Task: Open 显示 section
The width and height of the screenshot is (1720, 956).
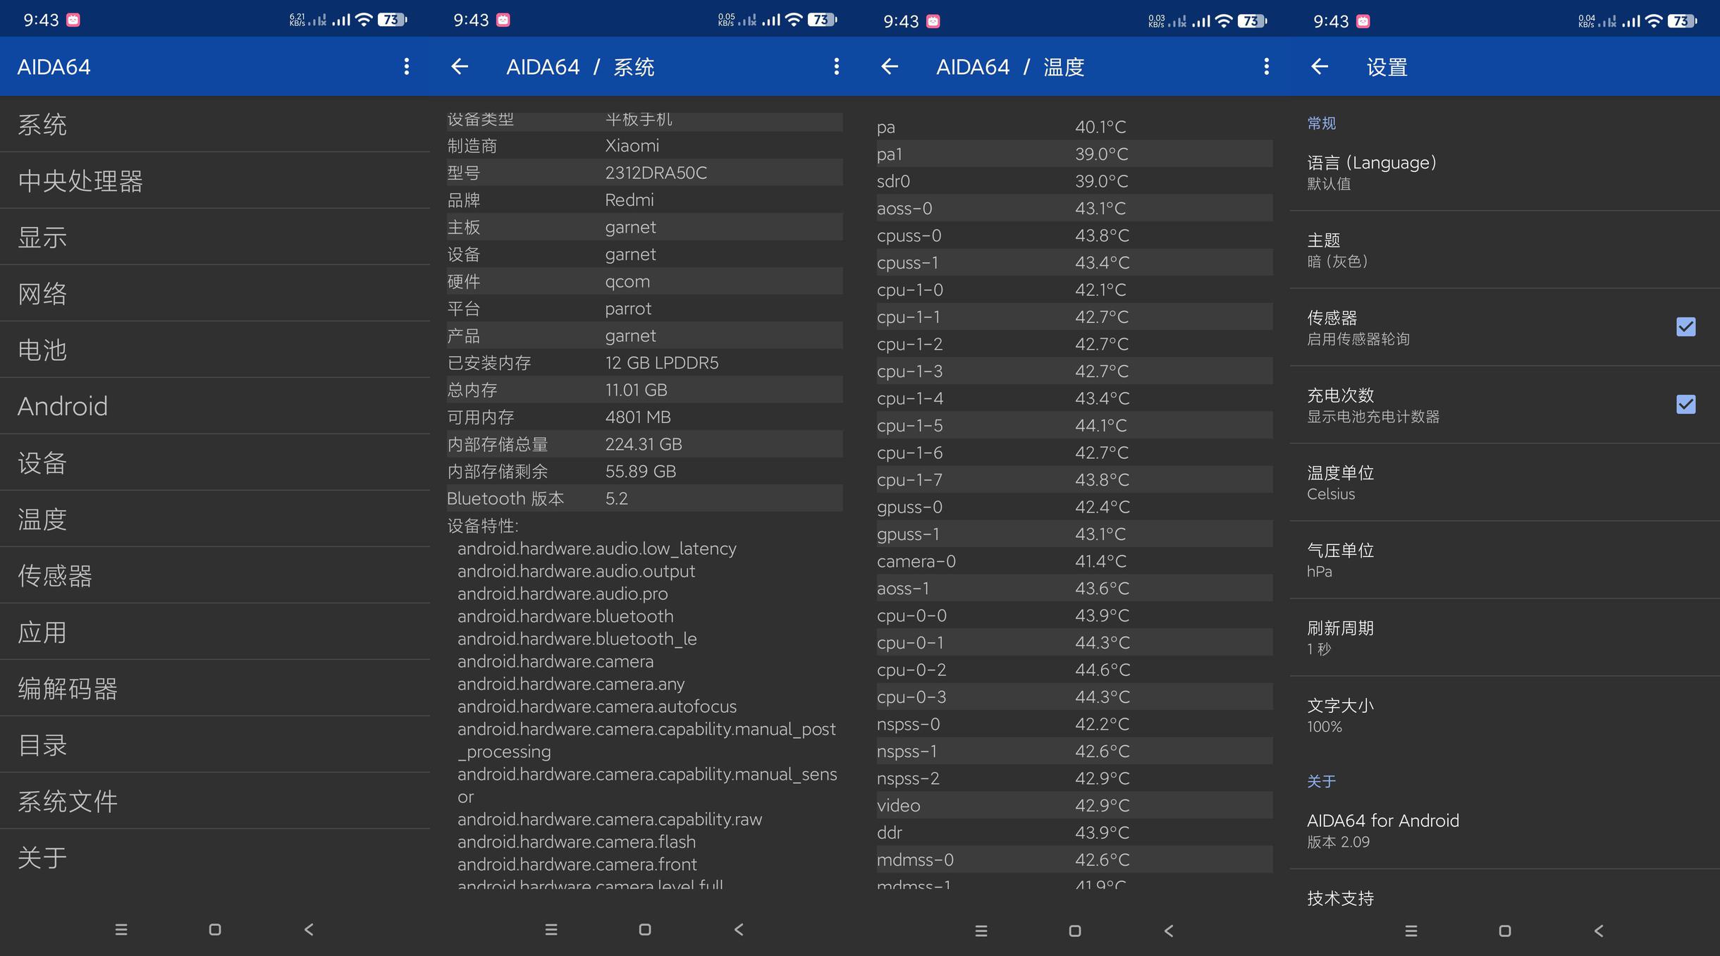Action: 215,237
